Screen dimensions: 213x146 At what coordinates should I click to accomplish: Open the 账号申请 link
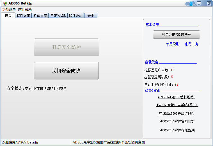pos(191,44)
